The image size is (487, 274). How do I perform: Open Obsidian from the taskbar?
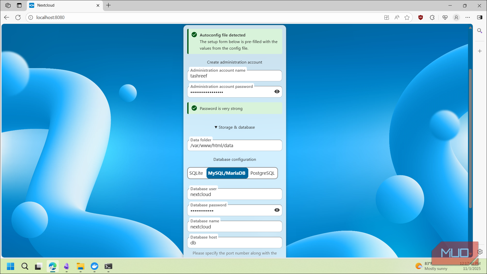pyautogui.click(x=66, y=266)
